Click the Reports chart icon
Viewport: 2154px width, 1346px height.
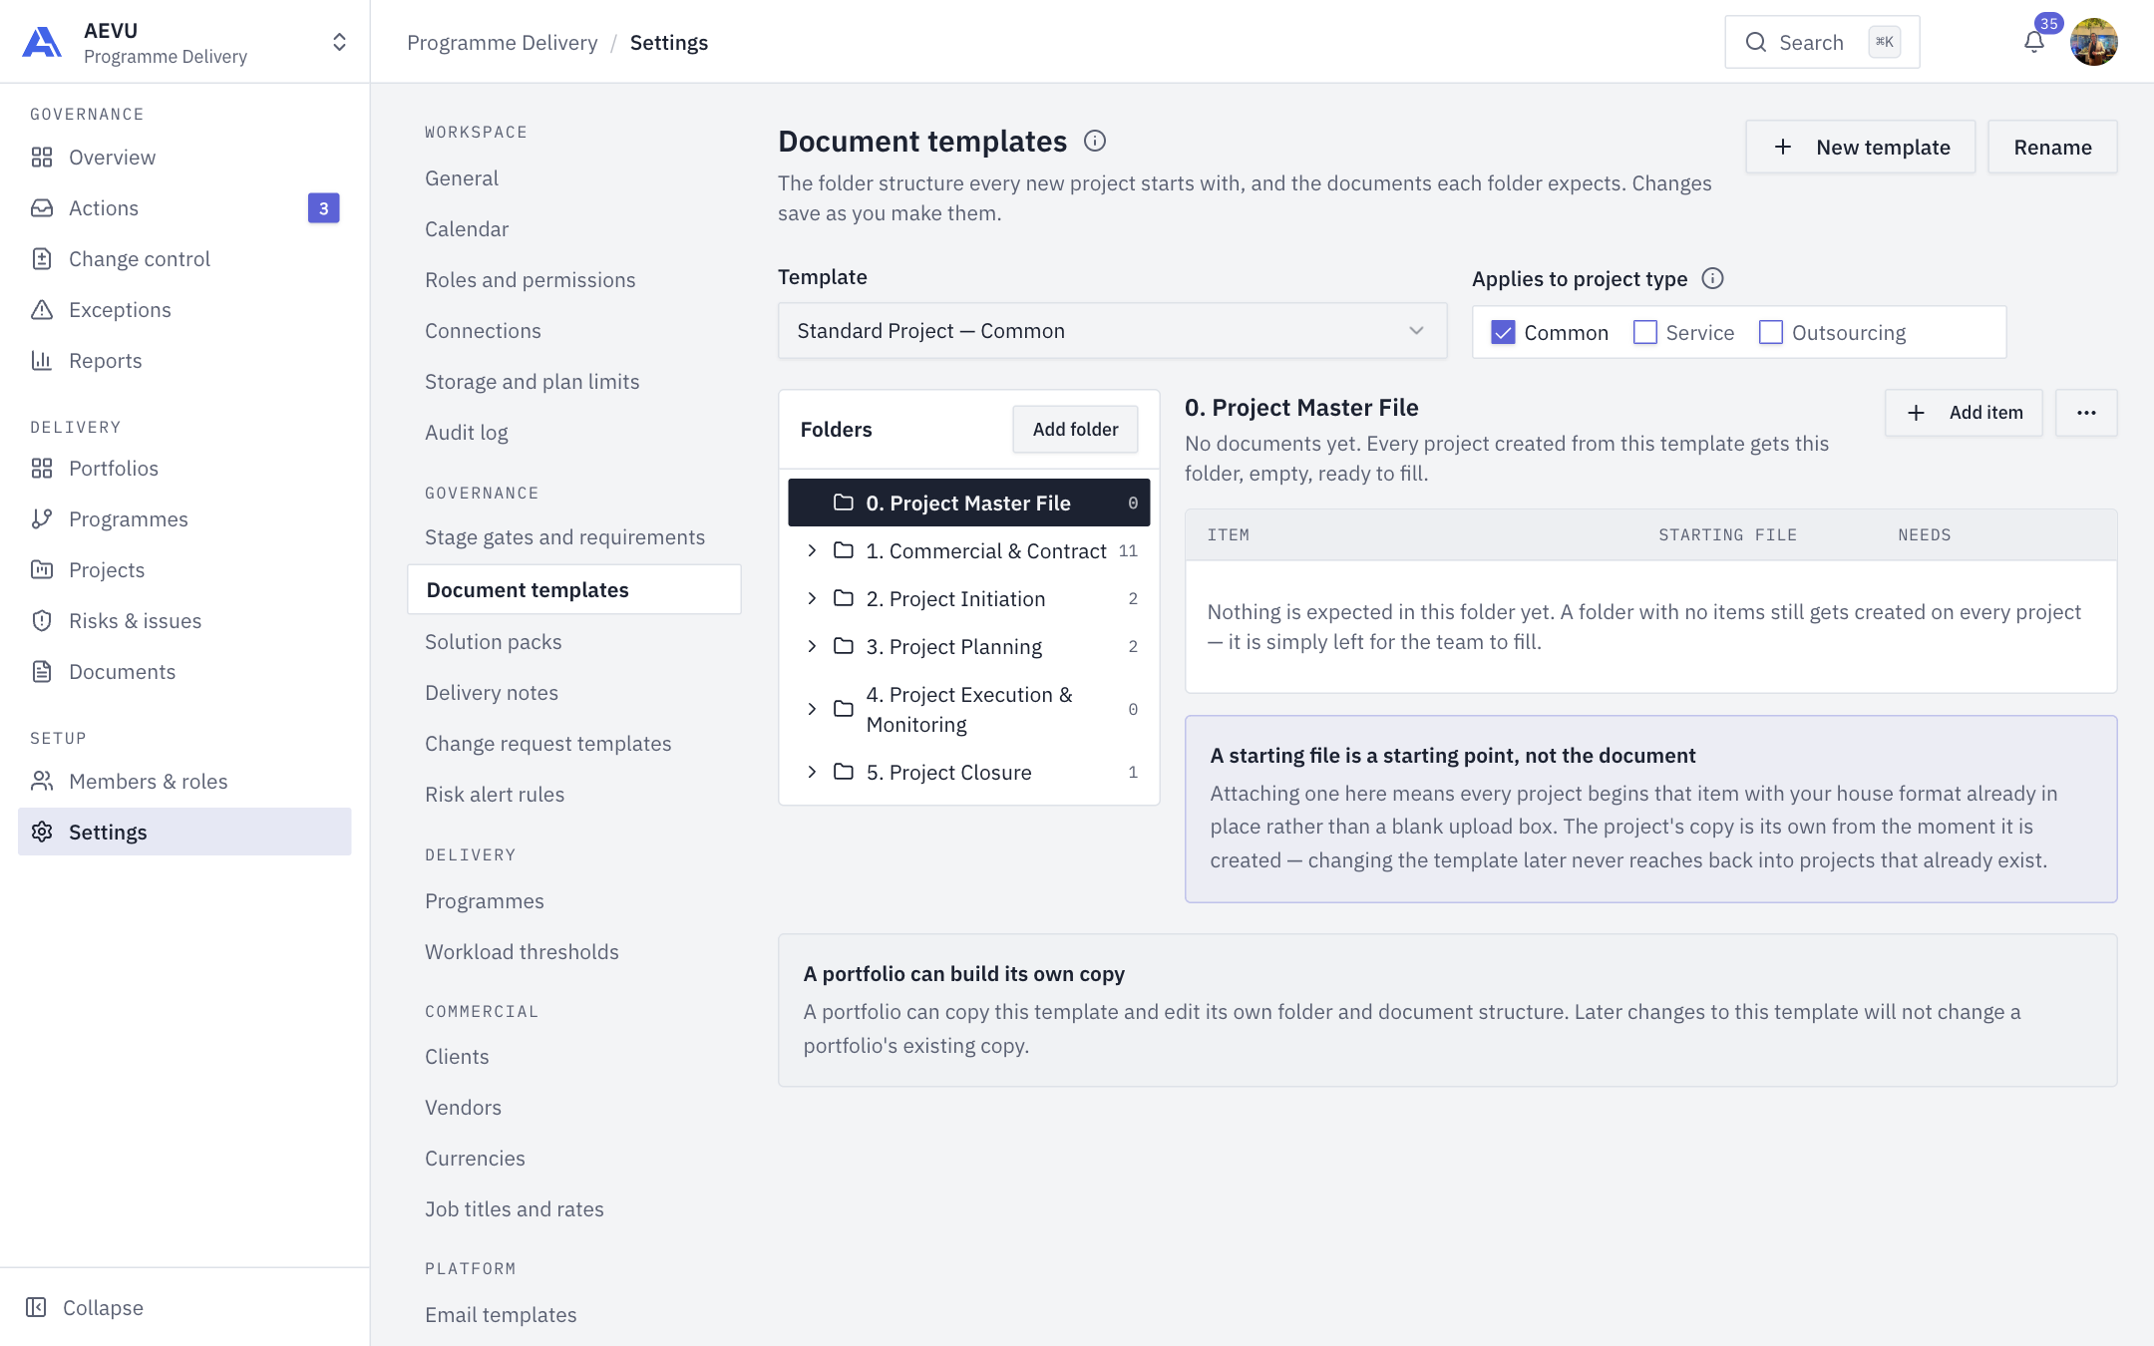click(42, 361)
